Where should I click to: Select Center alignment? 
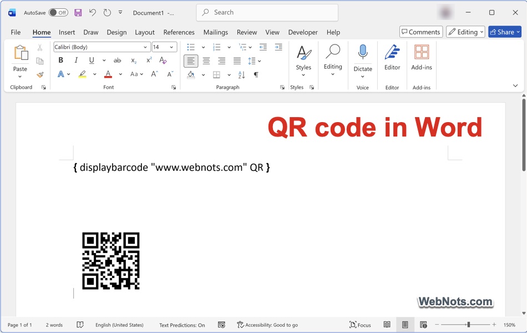click(206, 61)
